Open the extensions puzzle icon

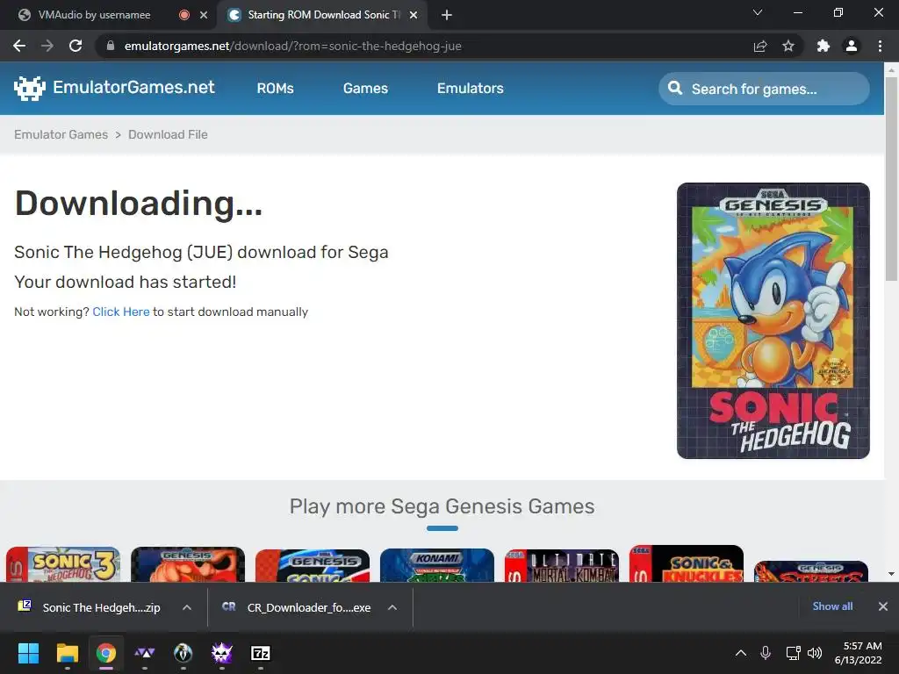tap(823, 46)
